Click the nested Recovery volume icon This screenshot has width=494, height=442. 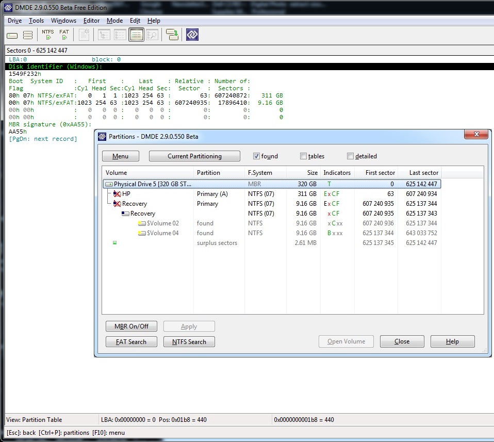(x=125, y=214)
